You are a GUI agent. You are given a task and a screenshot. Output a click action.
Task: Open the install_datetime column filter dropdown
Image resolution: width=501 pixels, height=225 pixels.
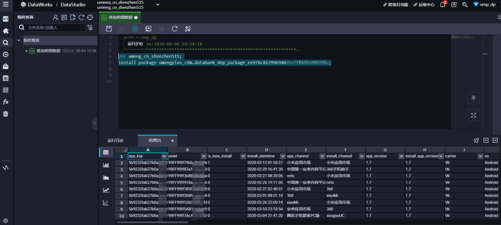pos(283,156)
